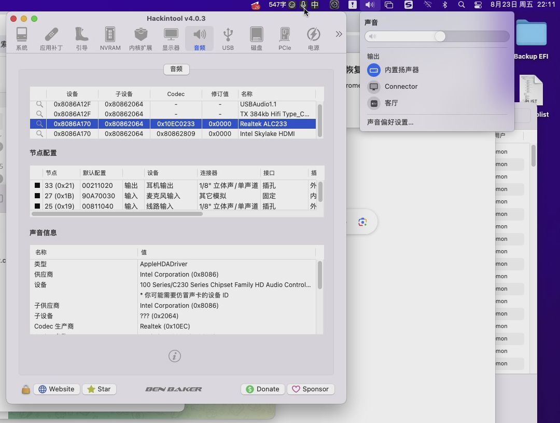Click the Wi-Fi off icon in menu bar

point(427,5)
